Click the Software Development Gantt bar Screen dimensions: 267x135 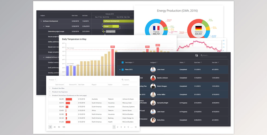pos(118,21)
